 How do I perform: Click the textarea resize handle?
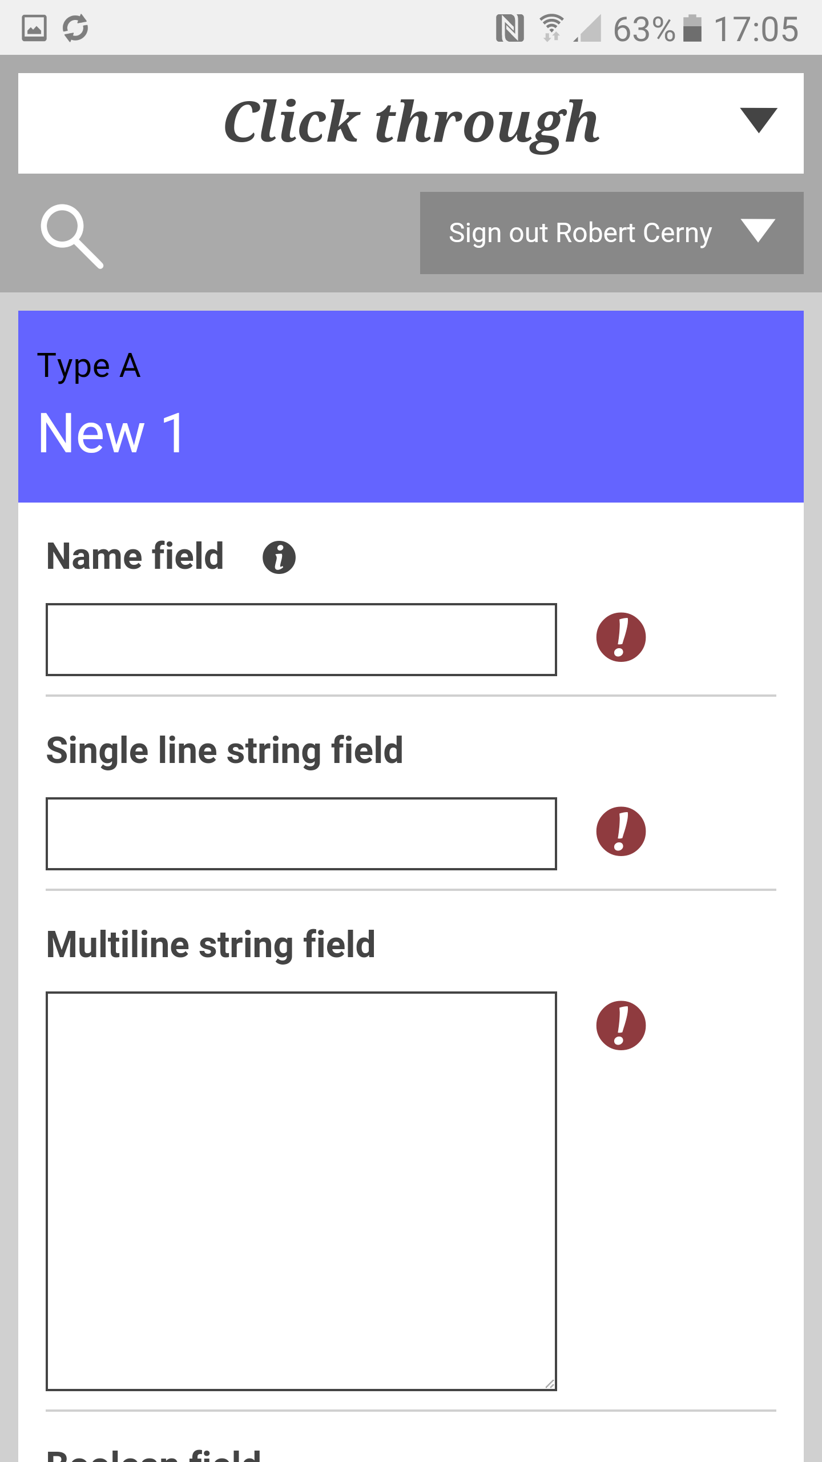point(550,1384)
